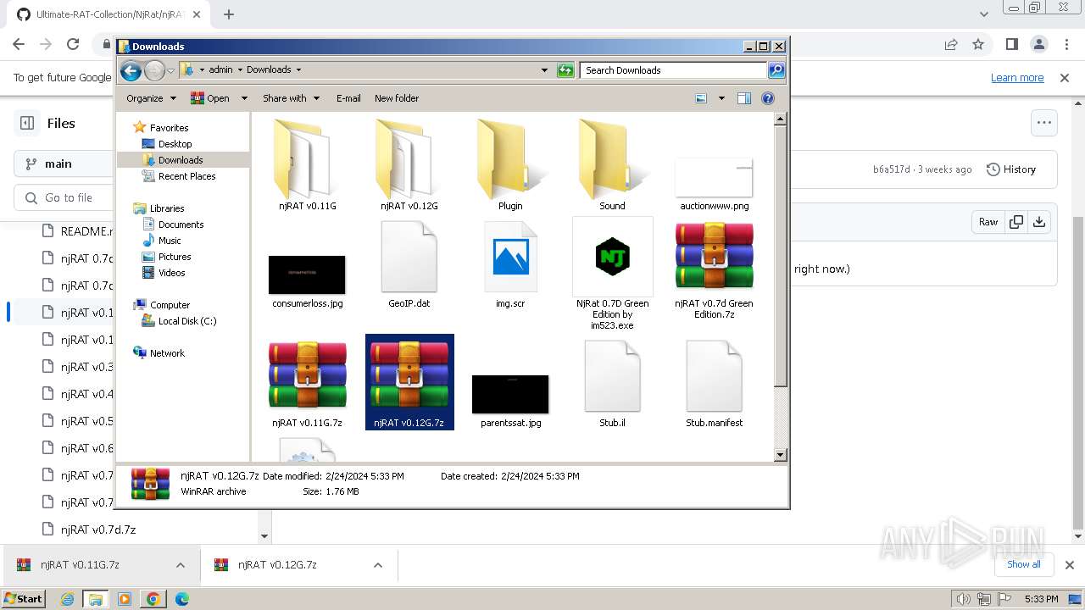Change view icon in Explorer toolbar
1085x610 pixels.
[x=701, y=98]
